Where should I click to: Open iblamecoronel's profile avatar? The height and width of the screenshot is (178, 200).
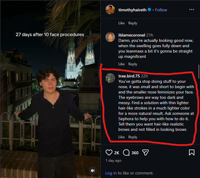tap(110, 37)
